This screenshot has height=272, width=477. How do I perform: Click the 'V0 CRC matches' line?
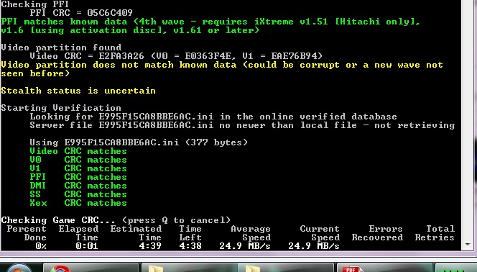78,160
